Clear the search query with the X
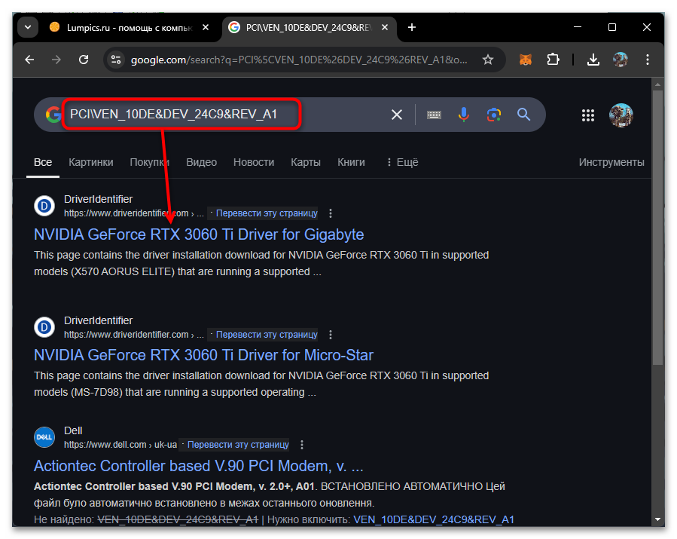 point(397,115)
